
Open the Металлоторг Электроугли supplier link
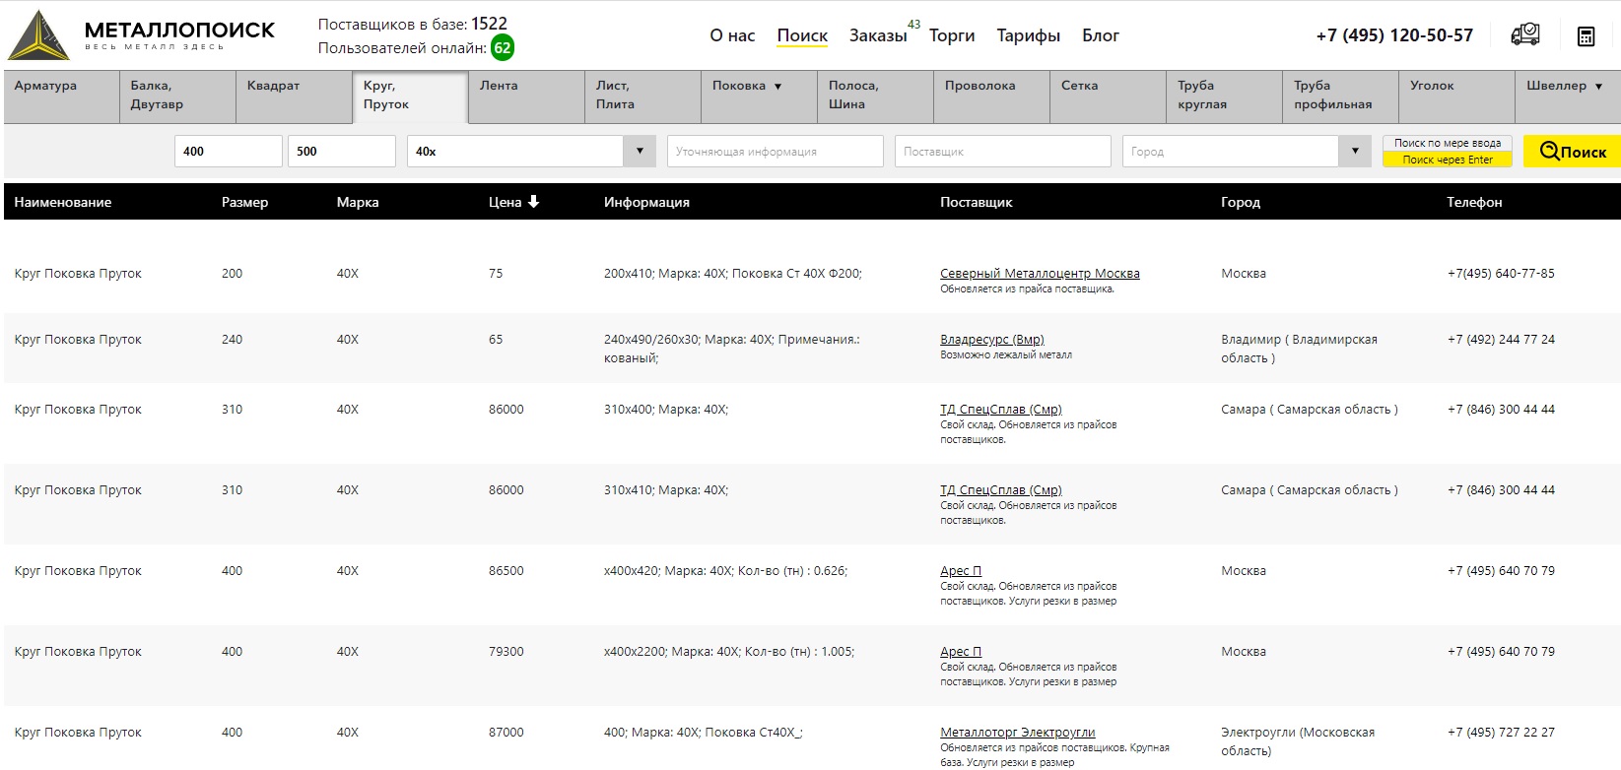pyautogui.click(x=1017, y=733)
